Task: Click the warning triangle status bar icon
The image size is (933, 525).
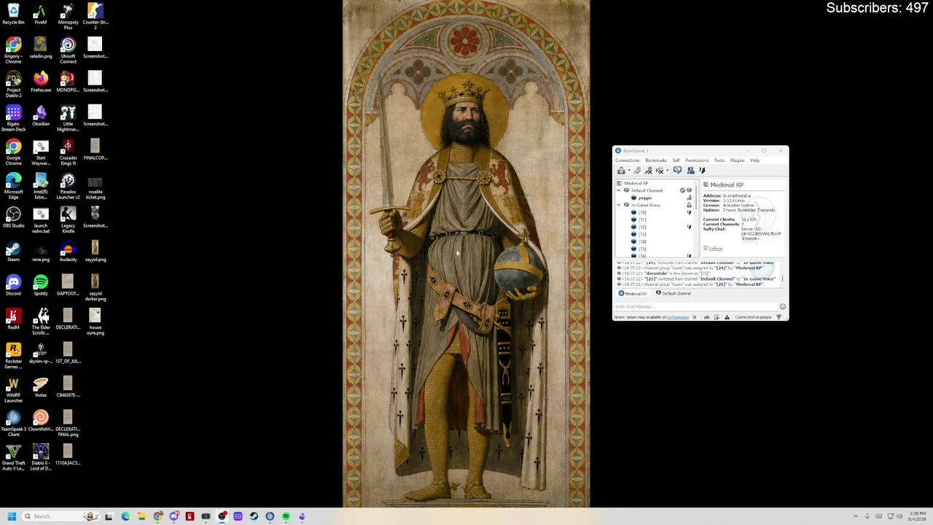Action: (727, 317)
